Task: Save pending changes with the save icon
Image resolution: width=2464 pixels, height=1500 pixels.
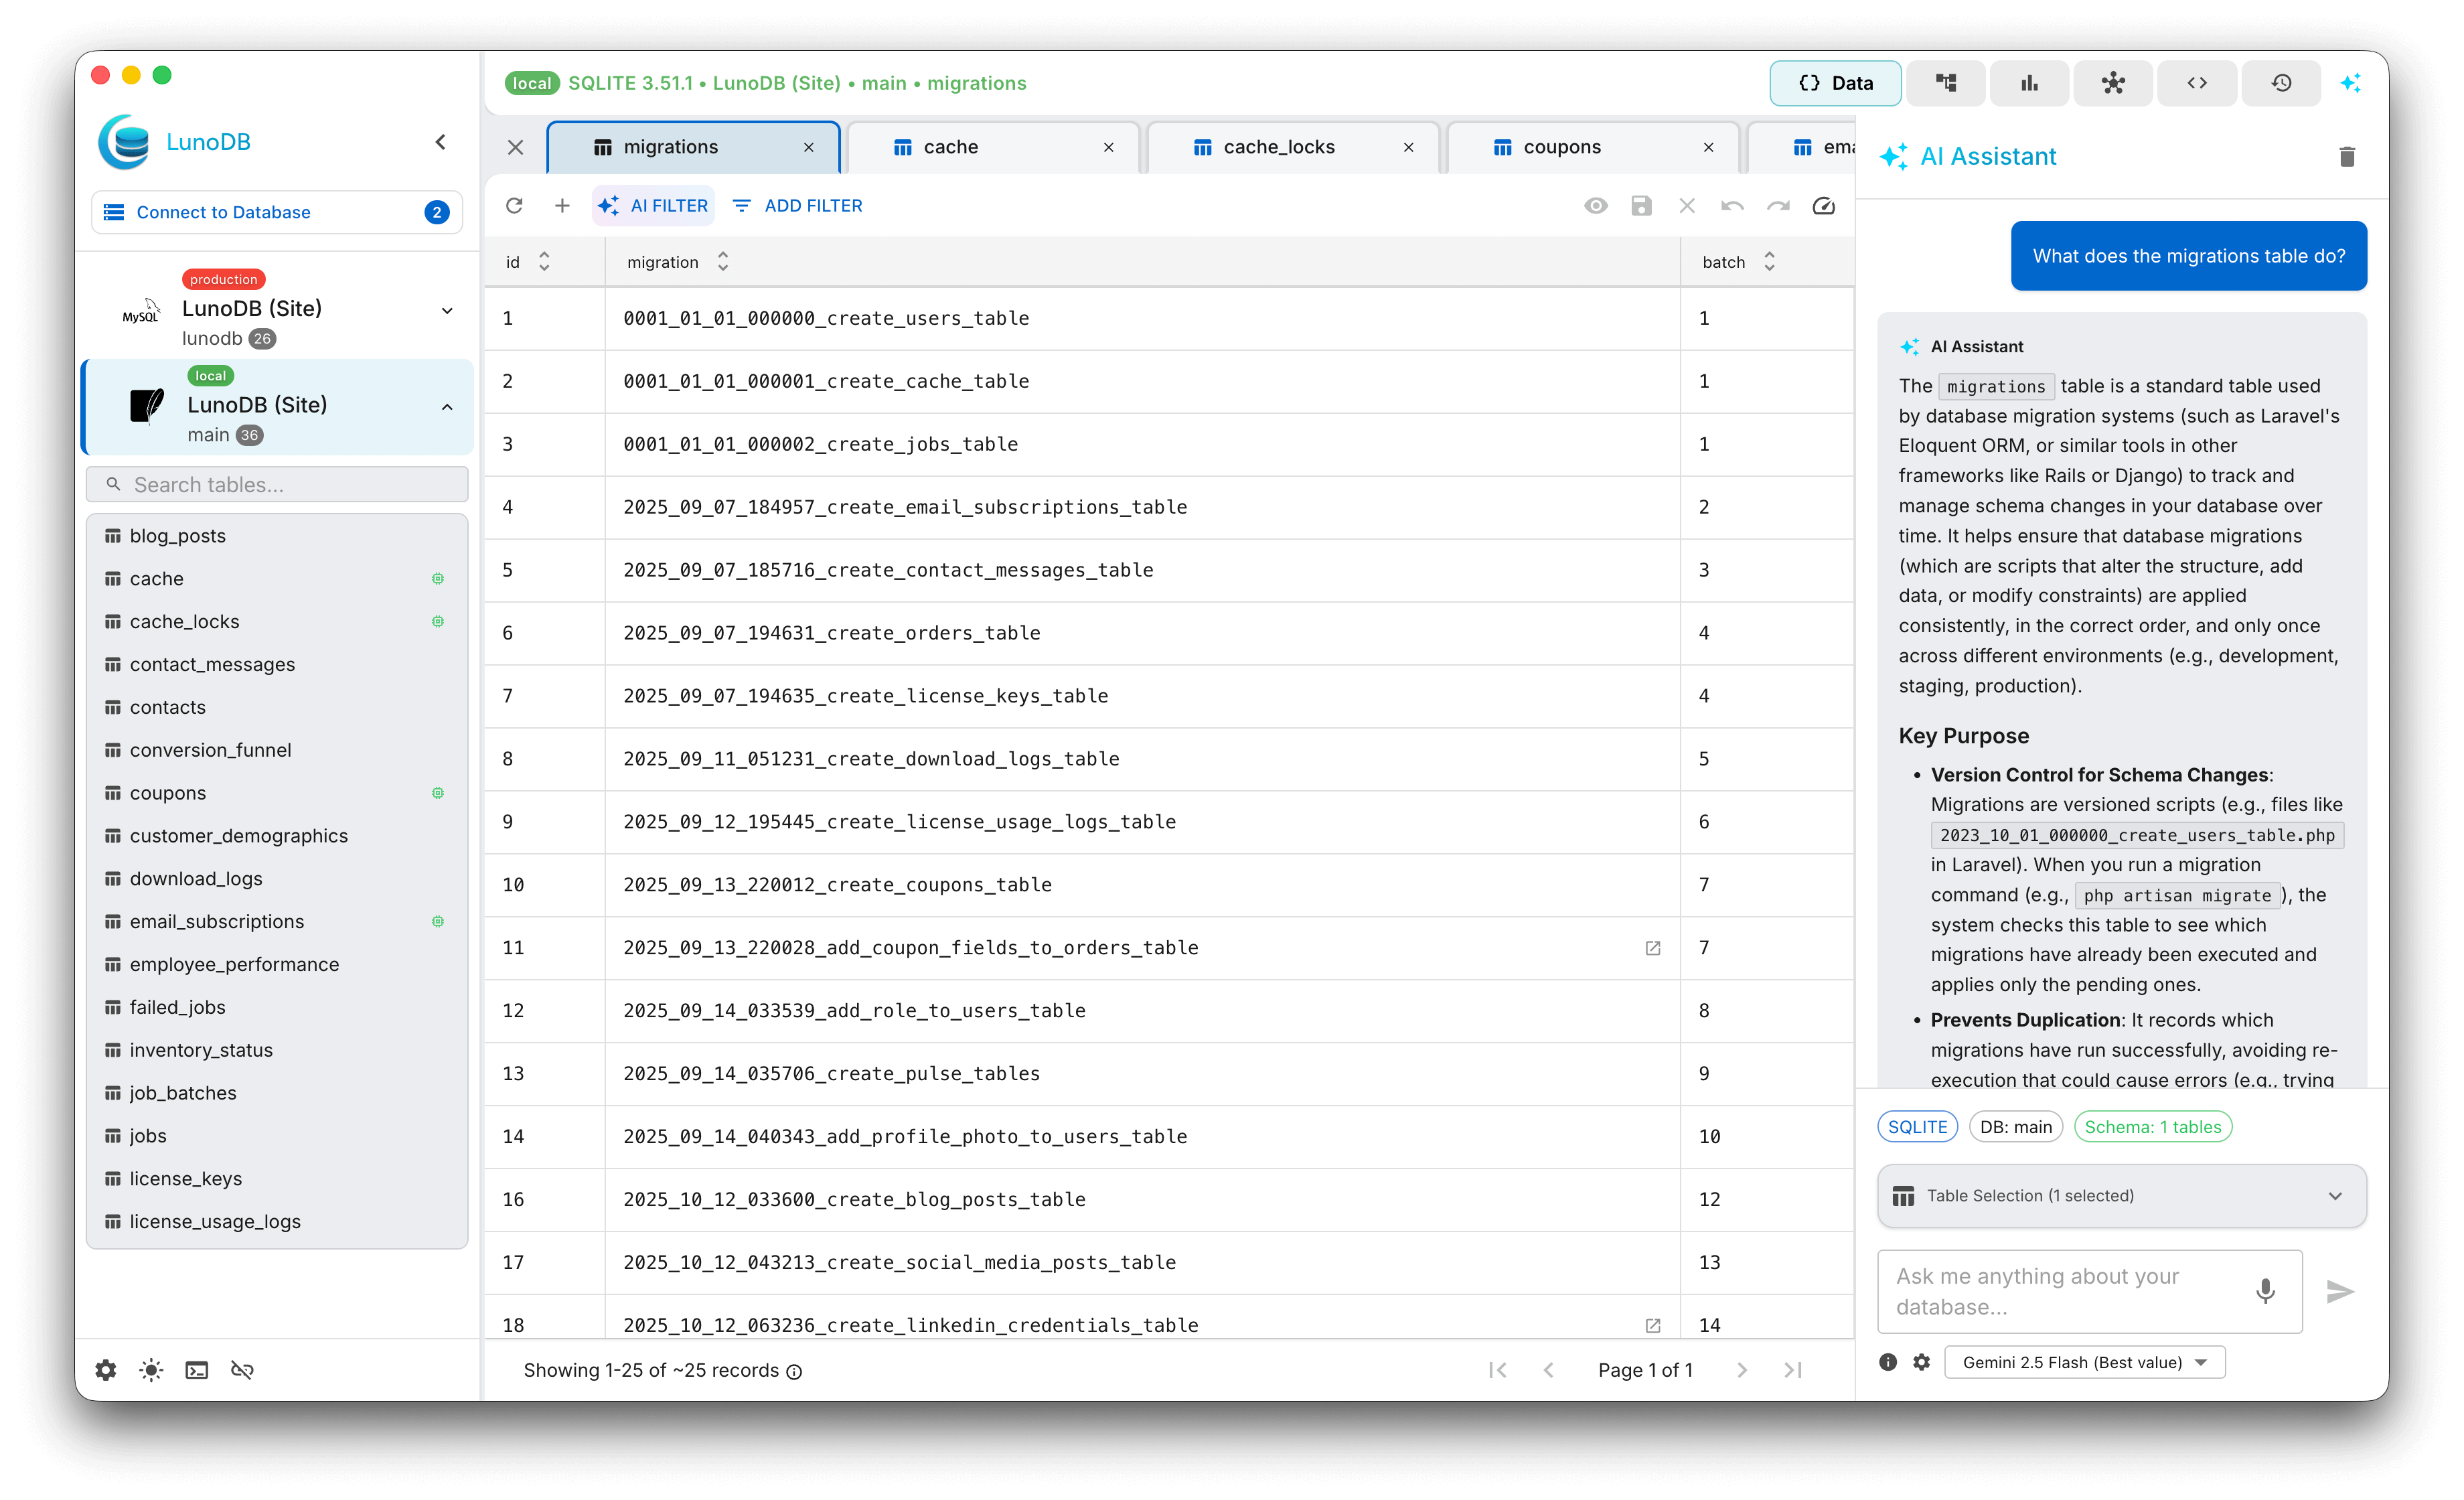Action: pyautogui.click(x=1641, y=205)
